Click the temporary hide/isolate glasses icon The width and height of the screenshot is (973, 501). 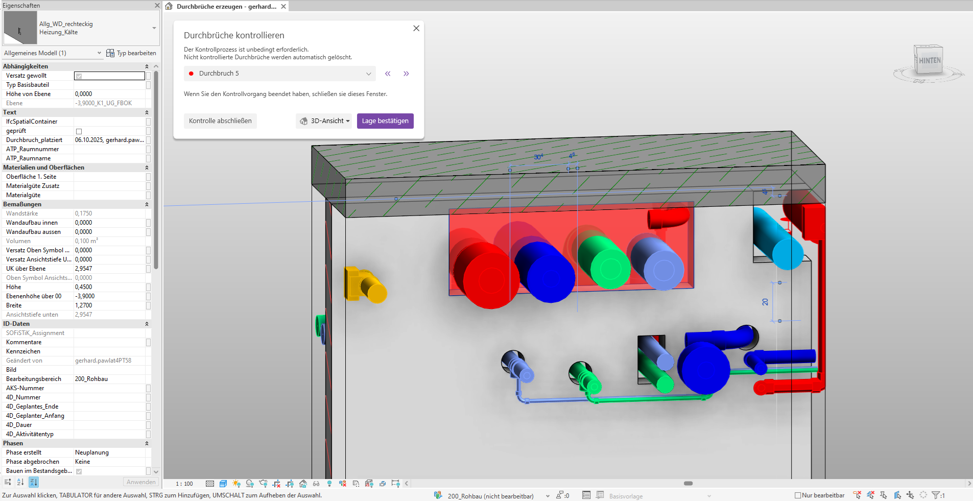pos(316,484)
